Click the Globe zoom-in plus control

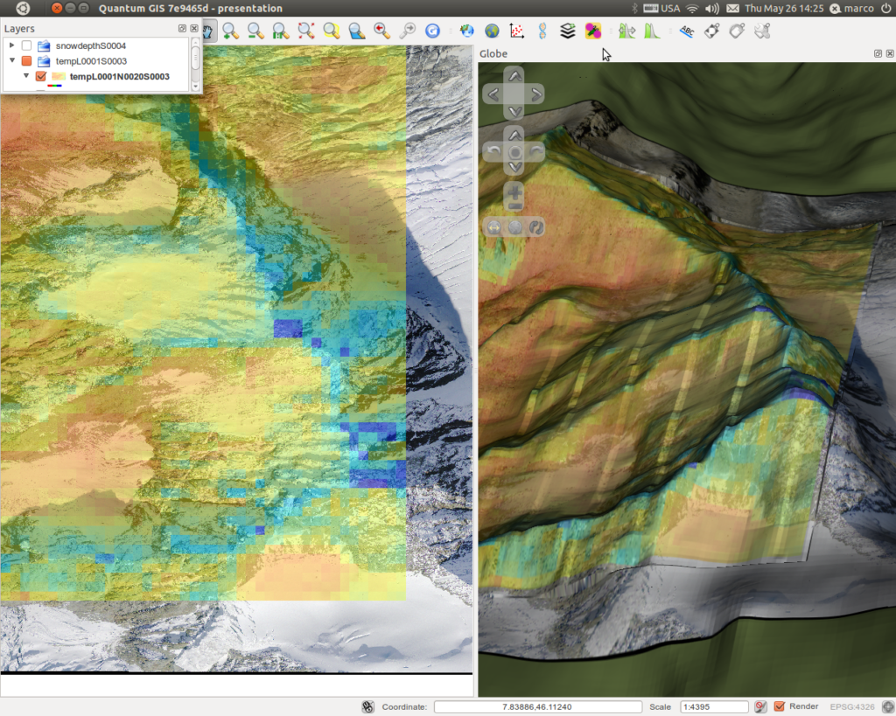pyautogui.click(x=514, y=191)
